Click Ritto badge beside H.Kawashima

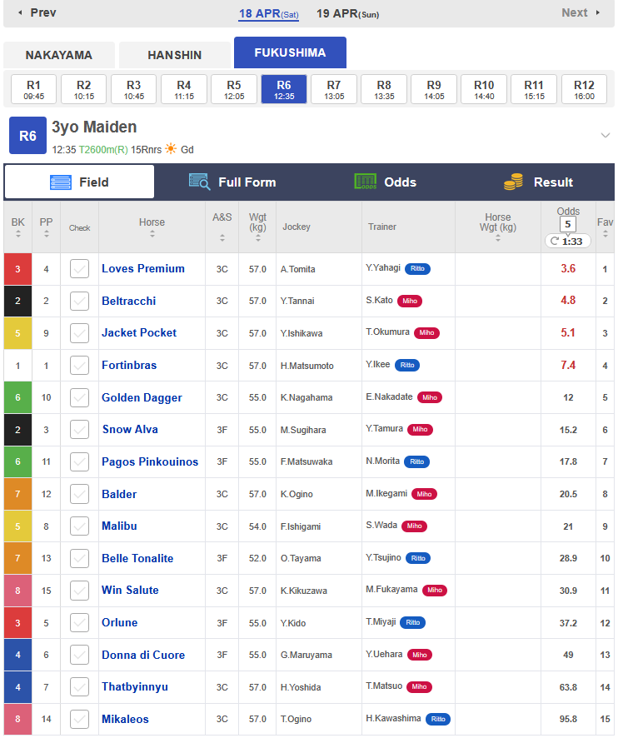point(438,720)
